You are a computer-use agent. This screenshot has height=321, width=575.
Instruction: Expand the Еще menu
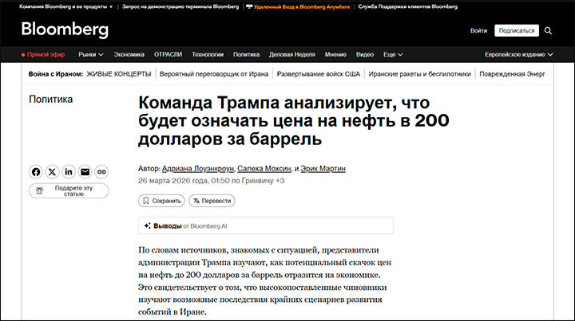[x=391, y=54]
